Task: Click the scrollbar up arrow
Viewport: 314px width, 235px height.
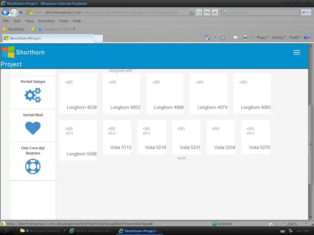Action: point(311,46)
